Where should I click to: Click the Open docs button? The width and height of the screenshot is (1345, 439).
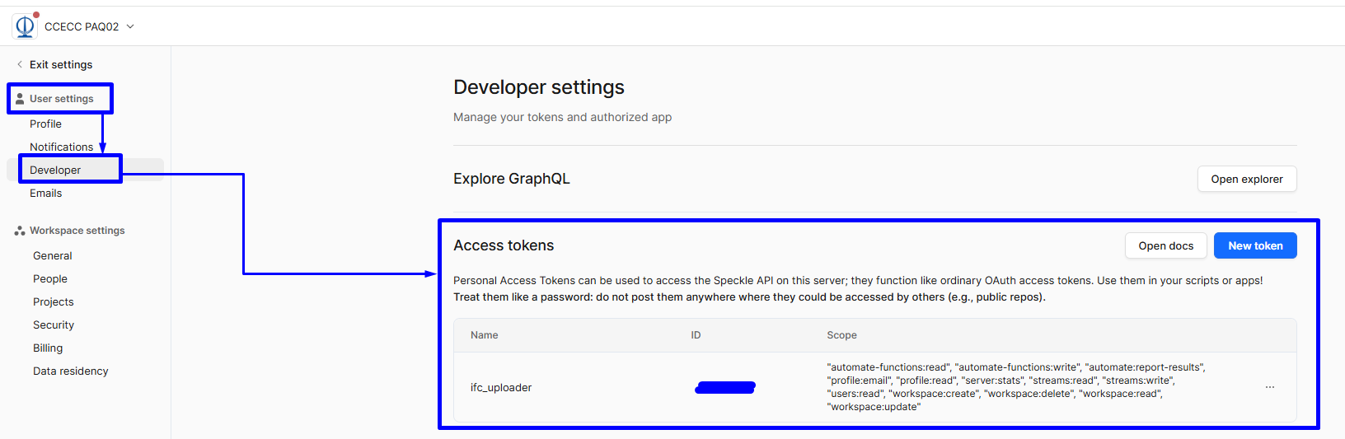pyautogui.click(x=1165, y=245)
